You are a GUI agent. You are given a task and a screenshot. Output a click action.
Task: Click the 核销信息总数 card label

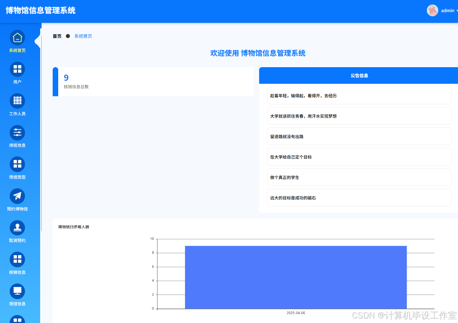pyautogui.click(x=76, y=87)
